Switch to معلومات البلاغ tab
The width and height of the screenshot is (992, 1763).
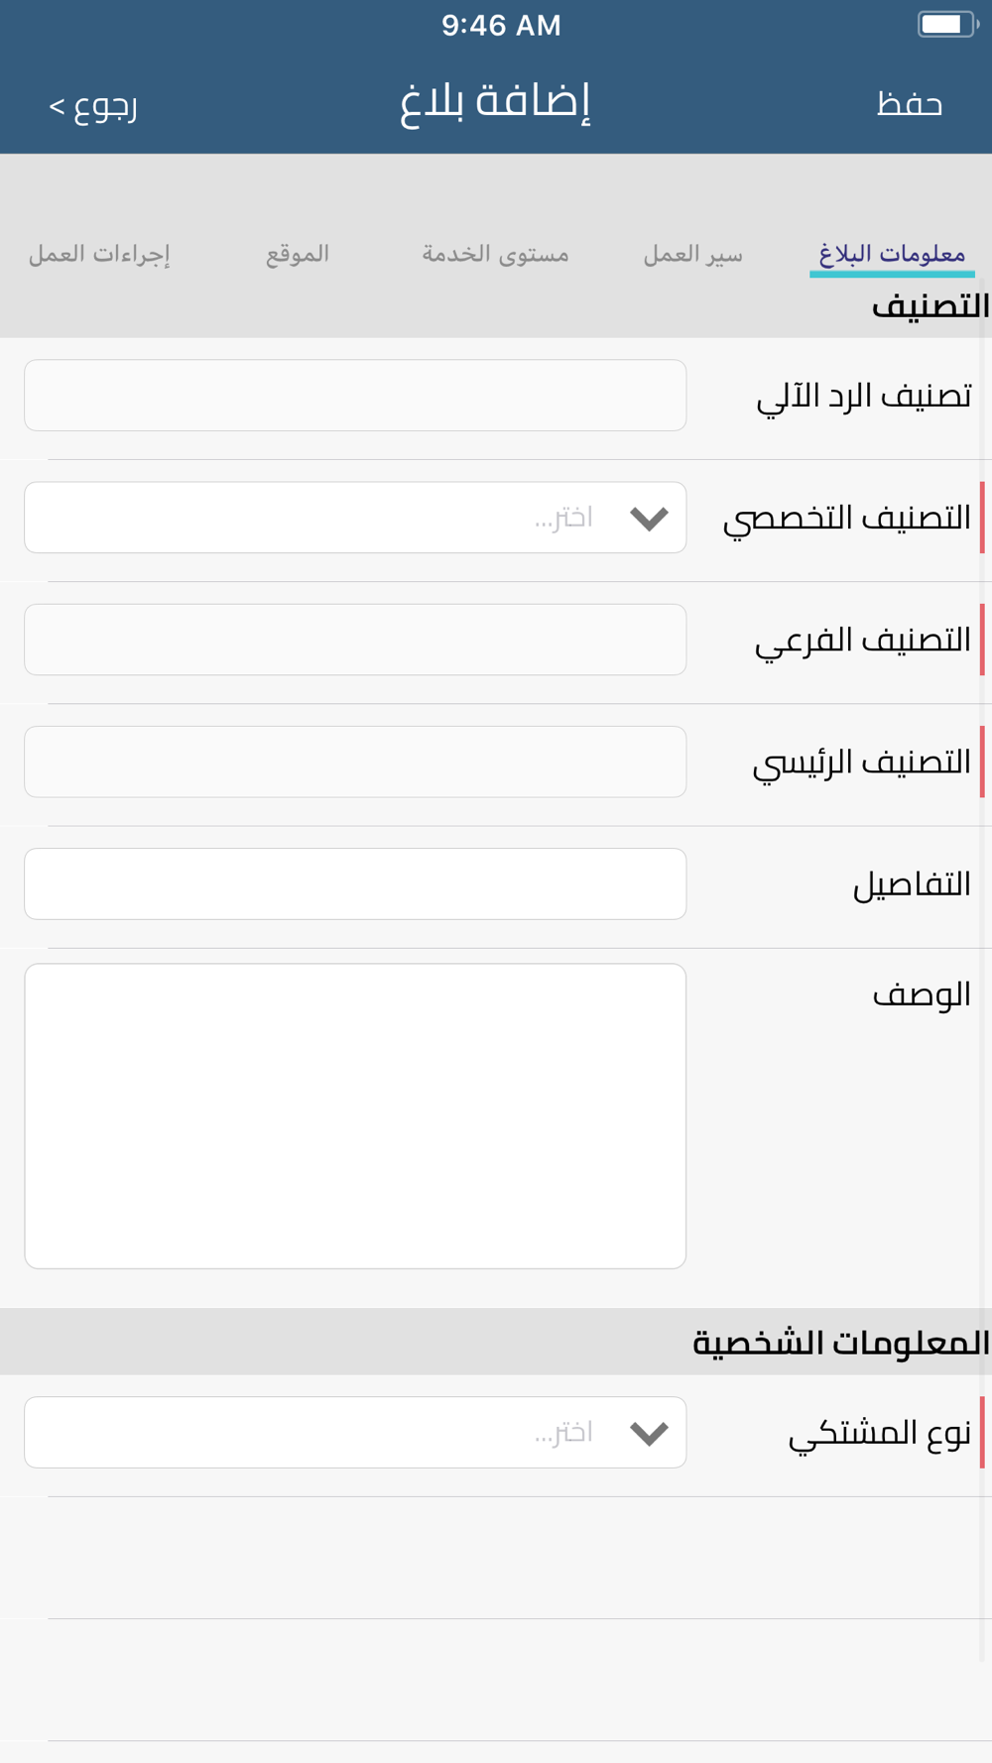point(892,254)
